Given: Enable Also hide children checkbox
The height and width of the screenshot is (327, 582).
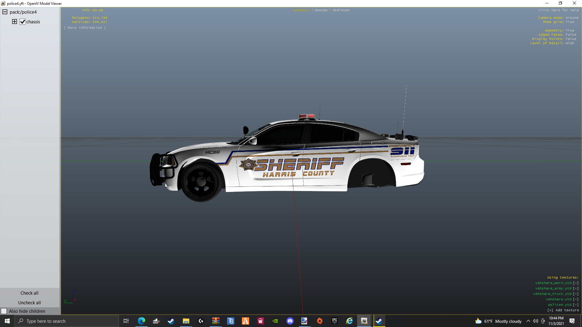Looking at the screenshot, I should coord(4,311).
